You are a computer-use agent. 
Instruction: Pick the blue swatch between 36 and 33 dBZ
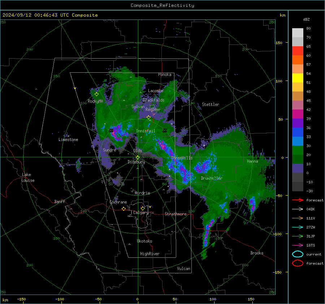298,132
